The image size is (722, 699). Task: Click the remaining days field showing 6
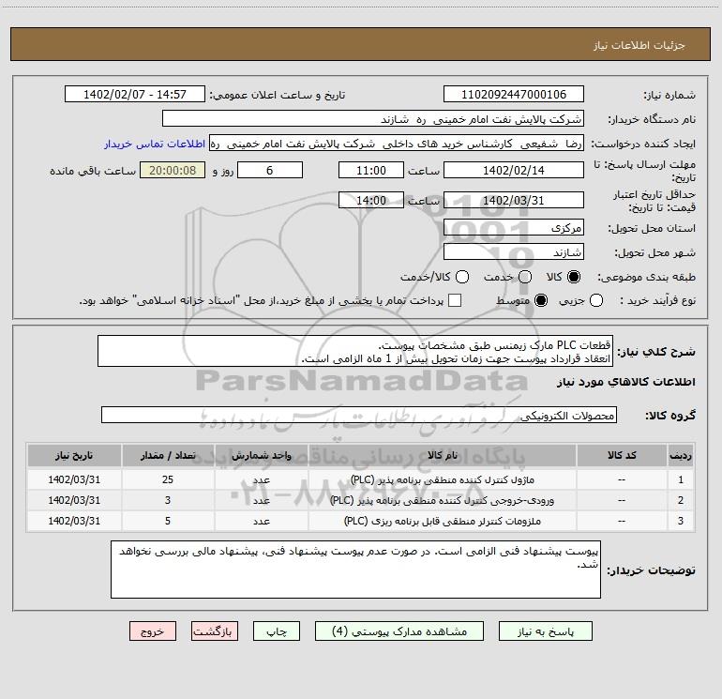click(x=270, y=170)
